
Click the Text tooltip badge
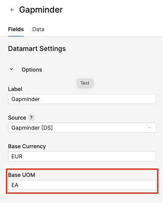click(x=85, y=83)
